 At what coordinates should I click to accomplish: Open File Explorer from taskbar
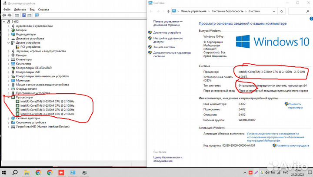[x=27, y=173]
